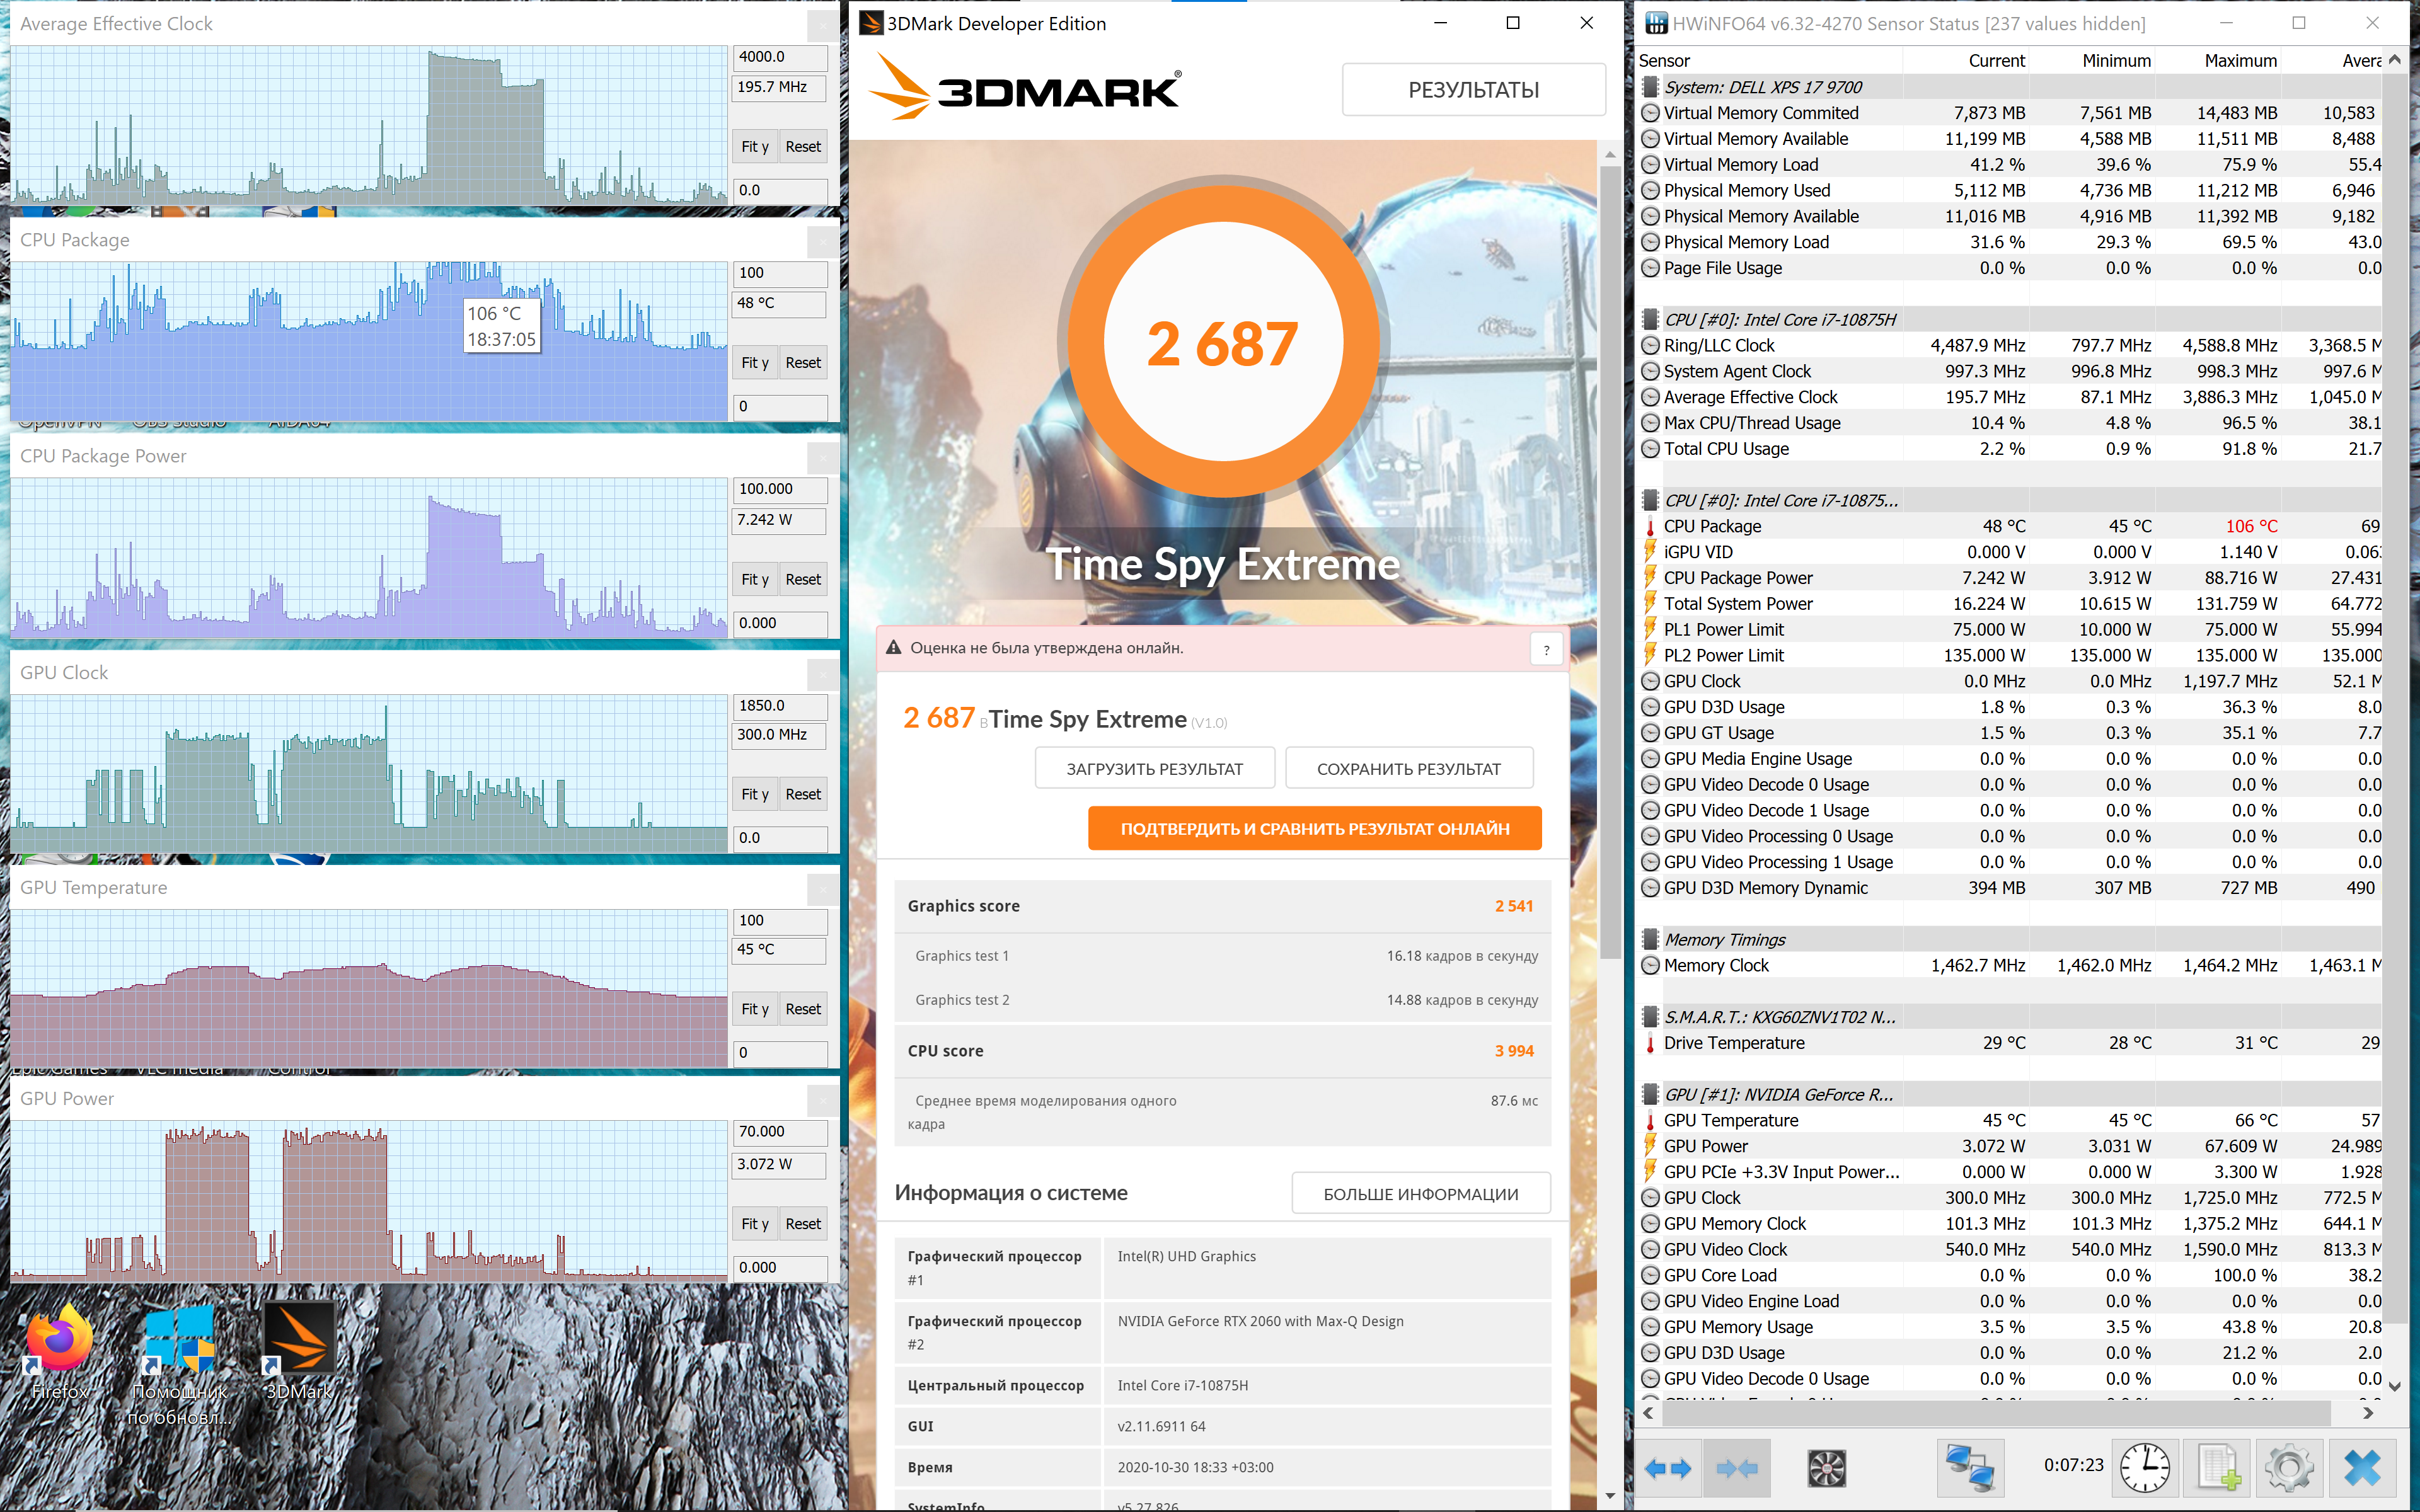Click the Average Effective Clock row in HWiNFO

[x=2009, y=397]
